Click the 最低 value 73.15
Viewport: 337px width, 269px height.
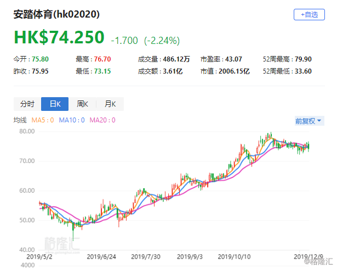pyautogui.click(x=102, y=71)
